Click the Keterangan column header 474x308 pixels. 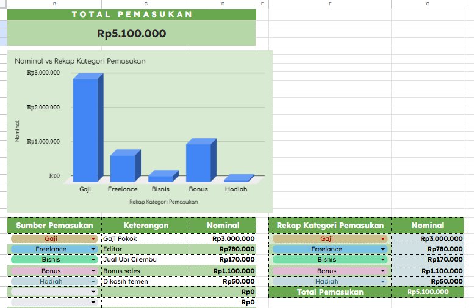[146, 226]
